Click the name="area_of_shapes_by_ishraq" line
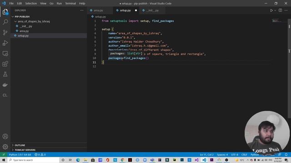 point(135,33)
